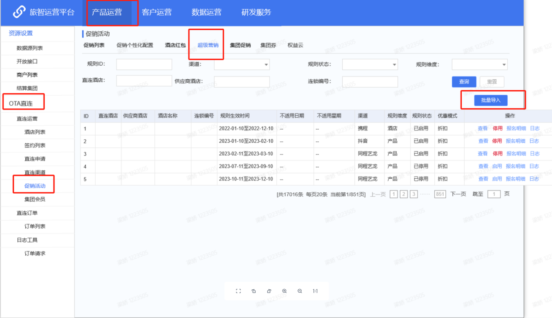
Task: Open 集团会员 in the sidebar
Action: (x=35, y=199)
